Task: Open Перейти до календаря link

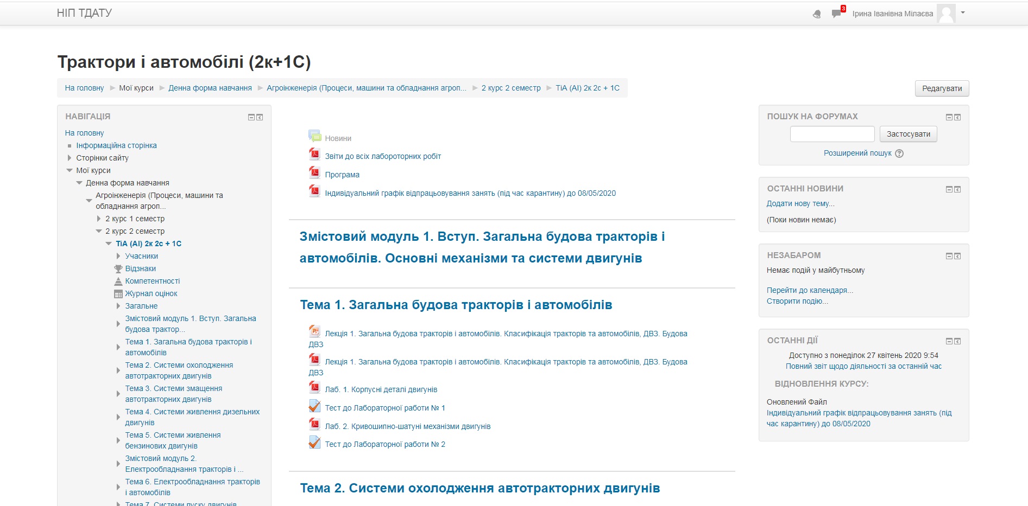Action: click(810, 290)
